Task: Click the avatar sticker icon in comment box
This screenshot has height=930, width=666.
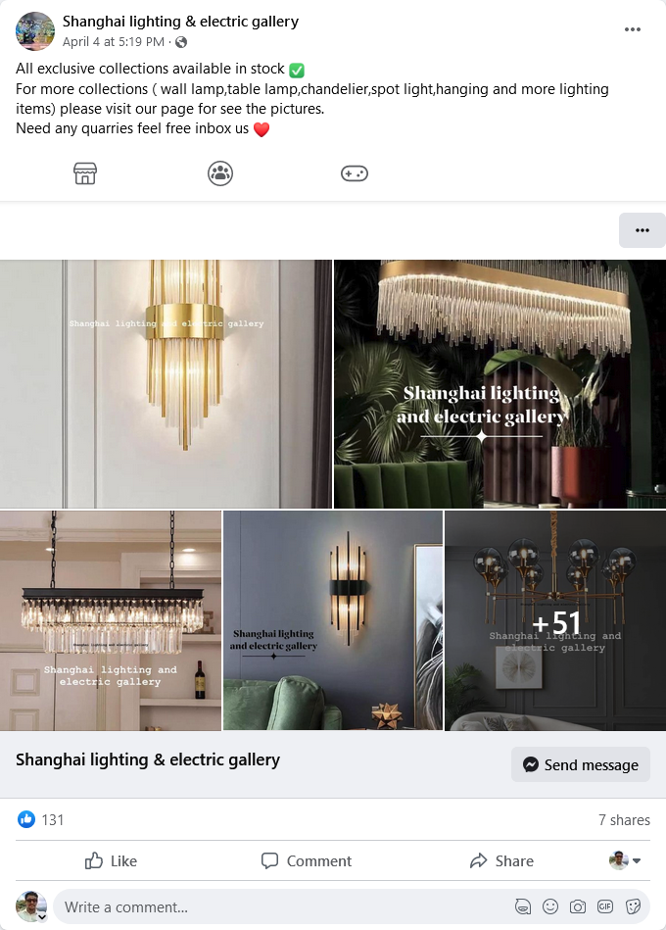Action: click(523, 906)
